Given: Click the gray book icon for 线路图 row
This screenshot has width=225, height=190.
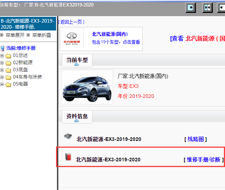Looking at the screenshot, I should point(68,136).
